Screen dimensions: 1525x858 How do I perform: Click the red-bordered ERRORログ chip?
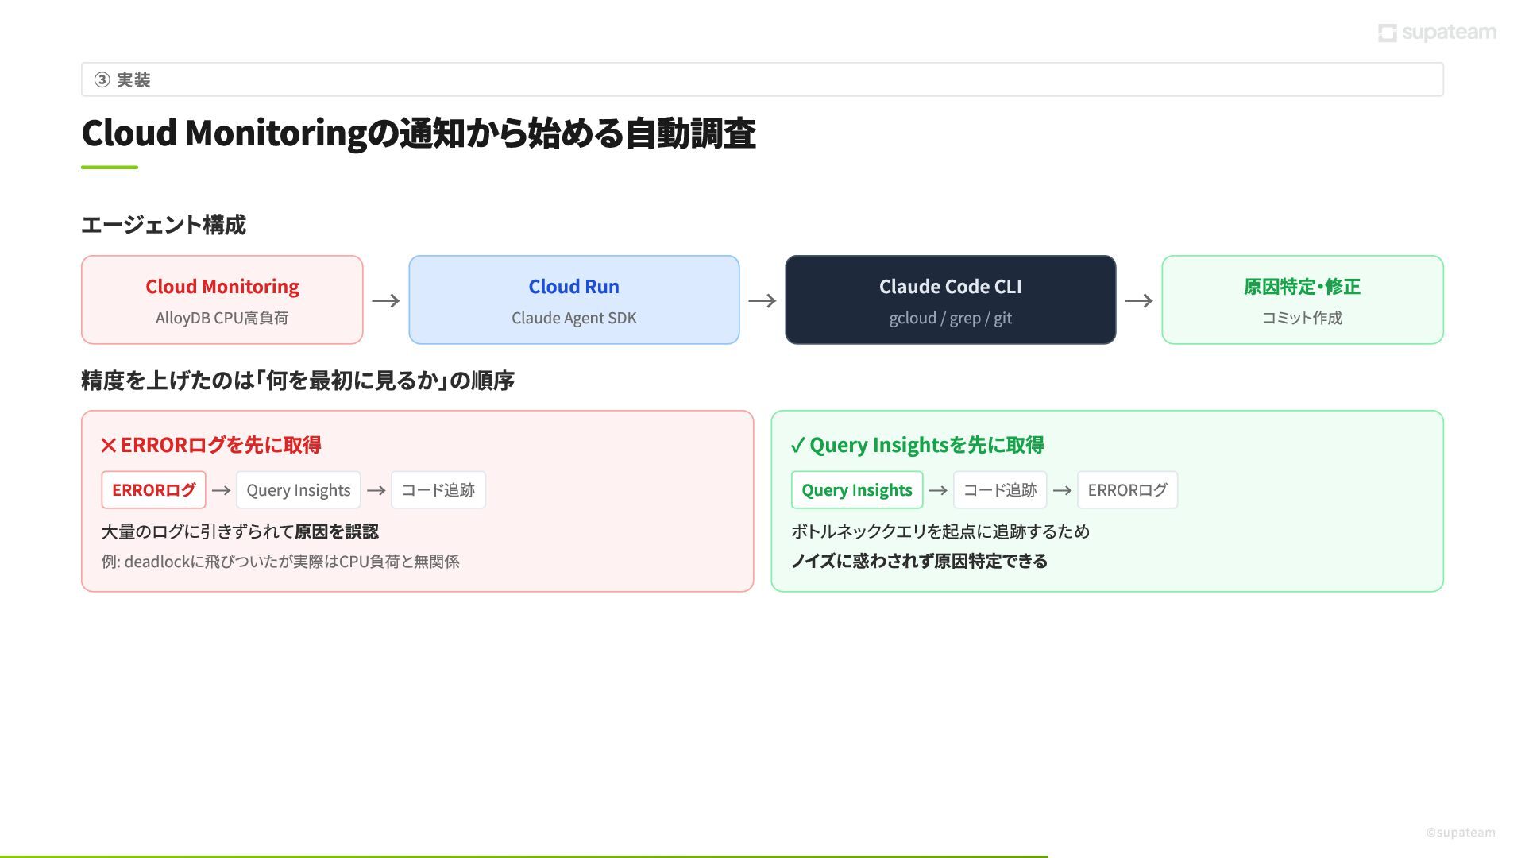coord(153,490)
